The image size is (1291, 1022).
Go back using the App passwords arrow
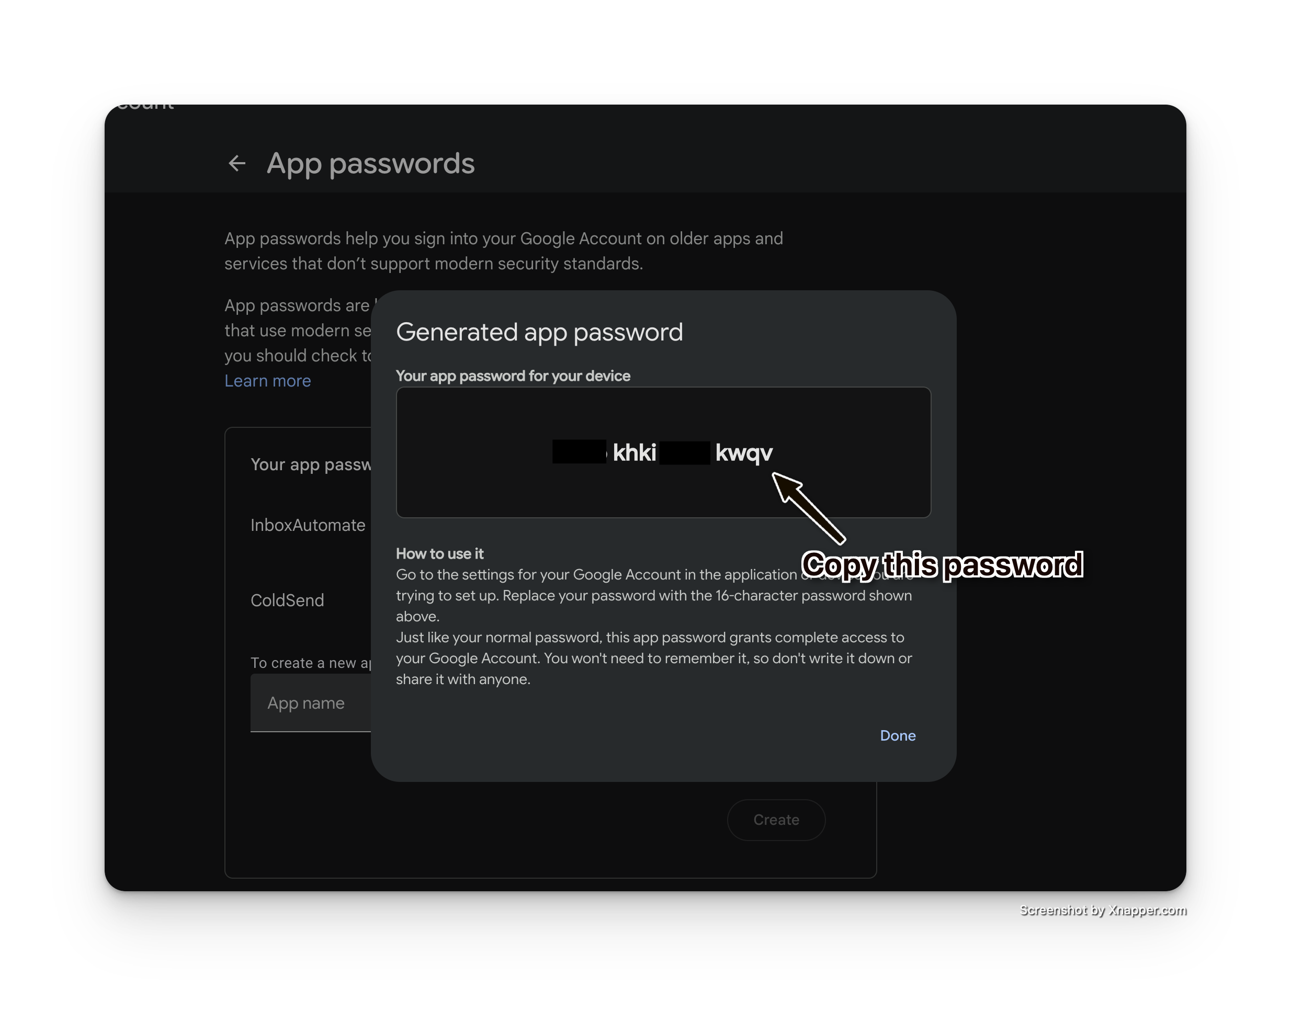[237, 163]
